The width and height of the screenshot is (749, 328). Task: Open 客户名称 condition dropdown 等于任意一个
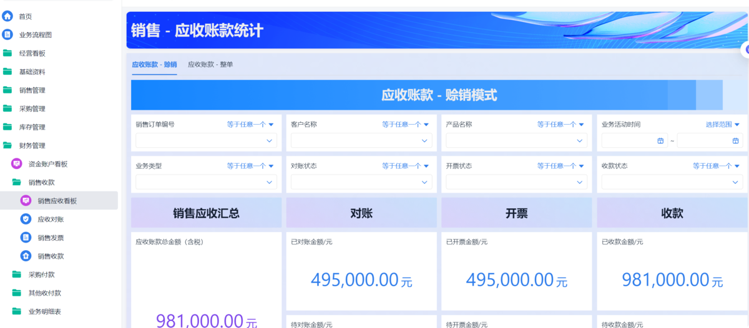(406, 125)
